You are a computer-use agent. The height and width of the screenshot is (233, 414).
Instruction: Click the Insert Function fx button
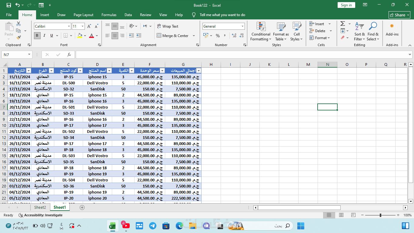[69, 55]
